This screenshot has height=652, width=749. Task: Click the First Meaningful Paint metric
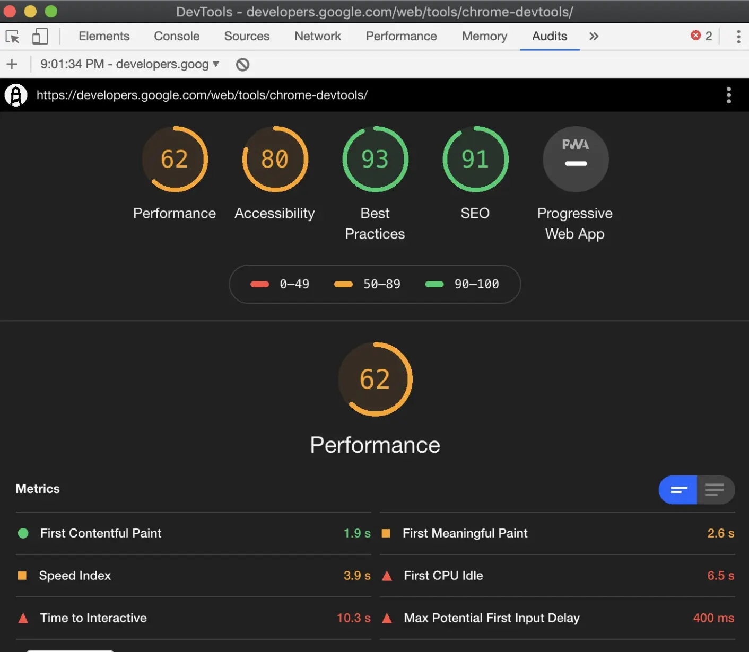click(x=558, y=533)
